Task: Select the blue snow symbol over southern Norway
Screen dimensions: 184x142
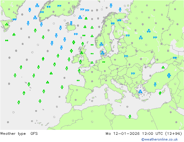Action: click(101, 44)
